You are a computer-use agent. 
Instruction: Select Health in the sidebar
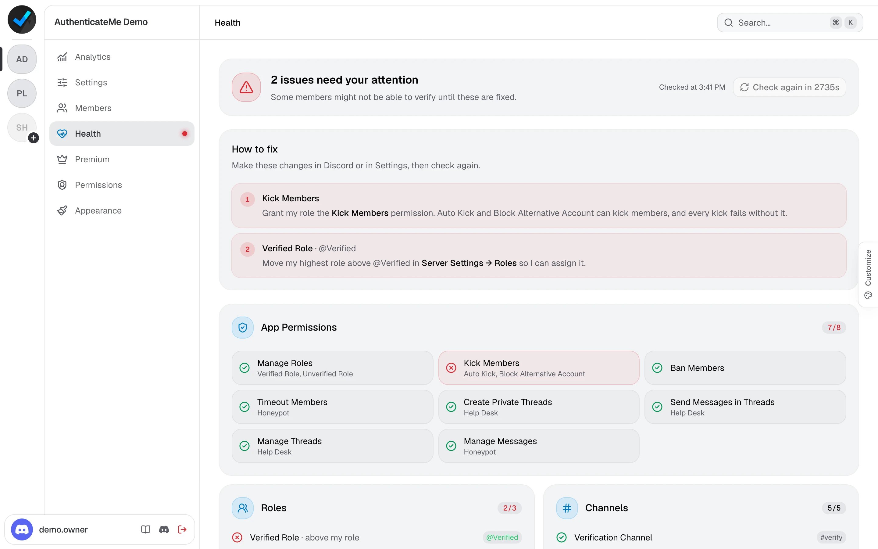122,134
